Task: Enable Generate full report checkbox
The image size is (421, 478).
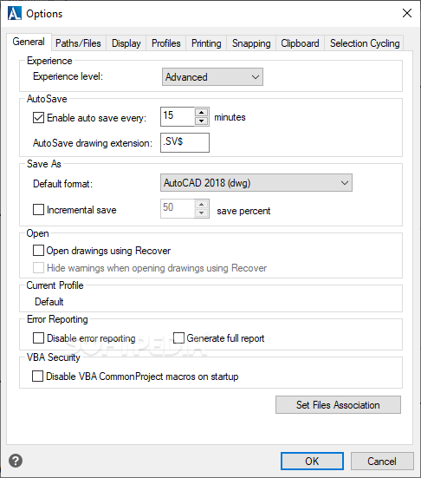Action: (x=178, y=337)
